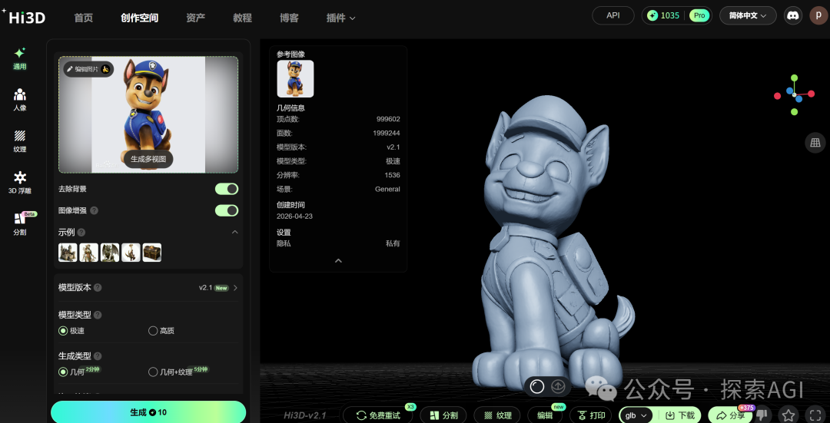
Task: Click the 图像增强 help icon
Action: [94, 210]
